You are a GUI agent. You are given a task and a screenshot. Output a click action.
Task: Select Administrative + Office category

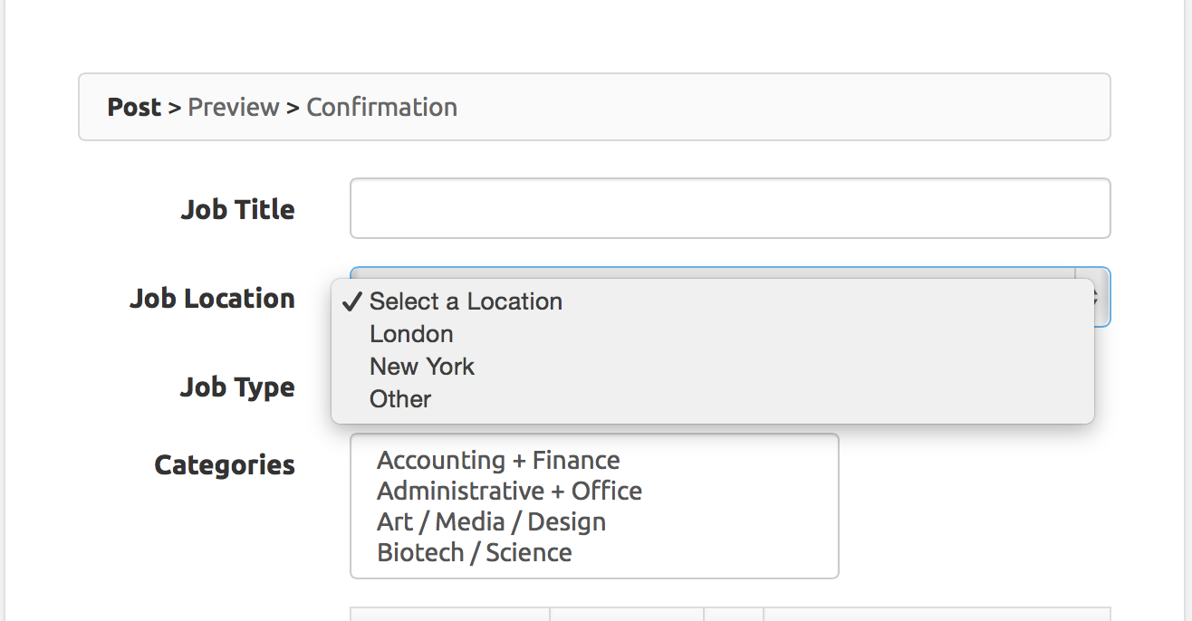pos(509,492)
